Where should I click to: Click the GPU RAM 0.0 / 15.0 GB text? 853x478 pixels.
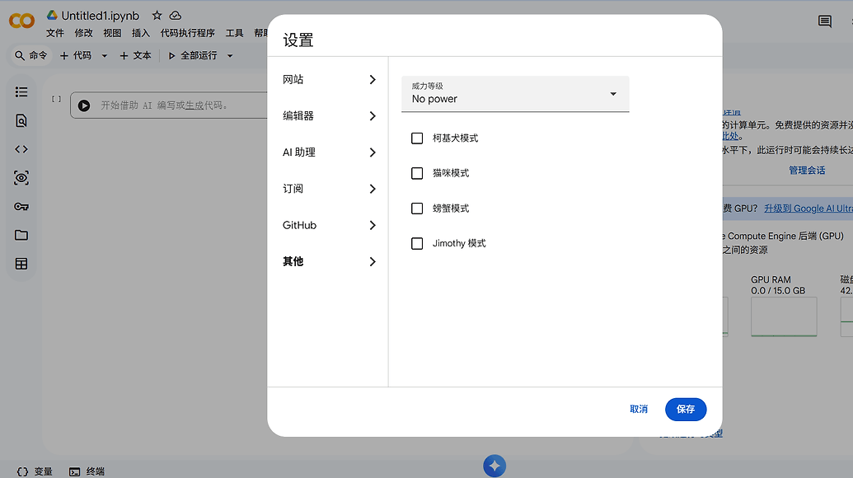(778, 285)
